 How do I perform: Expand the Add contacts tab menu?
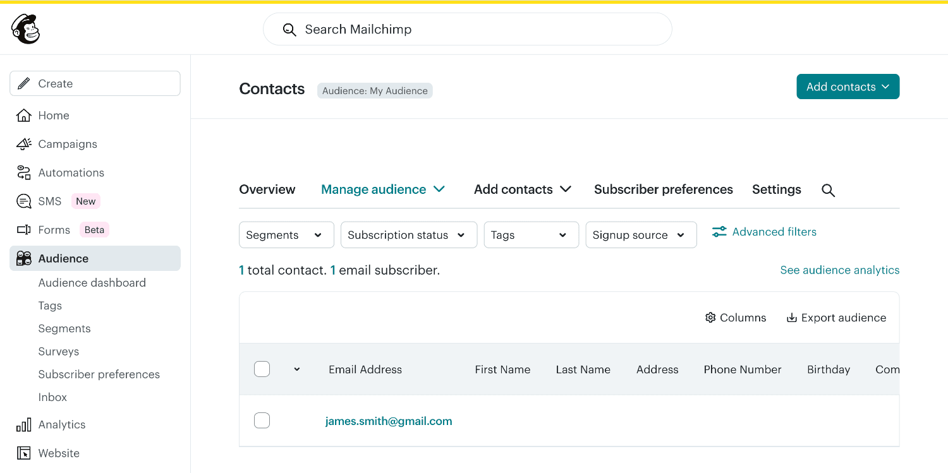(x=523, y=189)
